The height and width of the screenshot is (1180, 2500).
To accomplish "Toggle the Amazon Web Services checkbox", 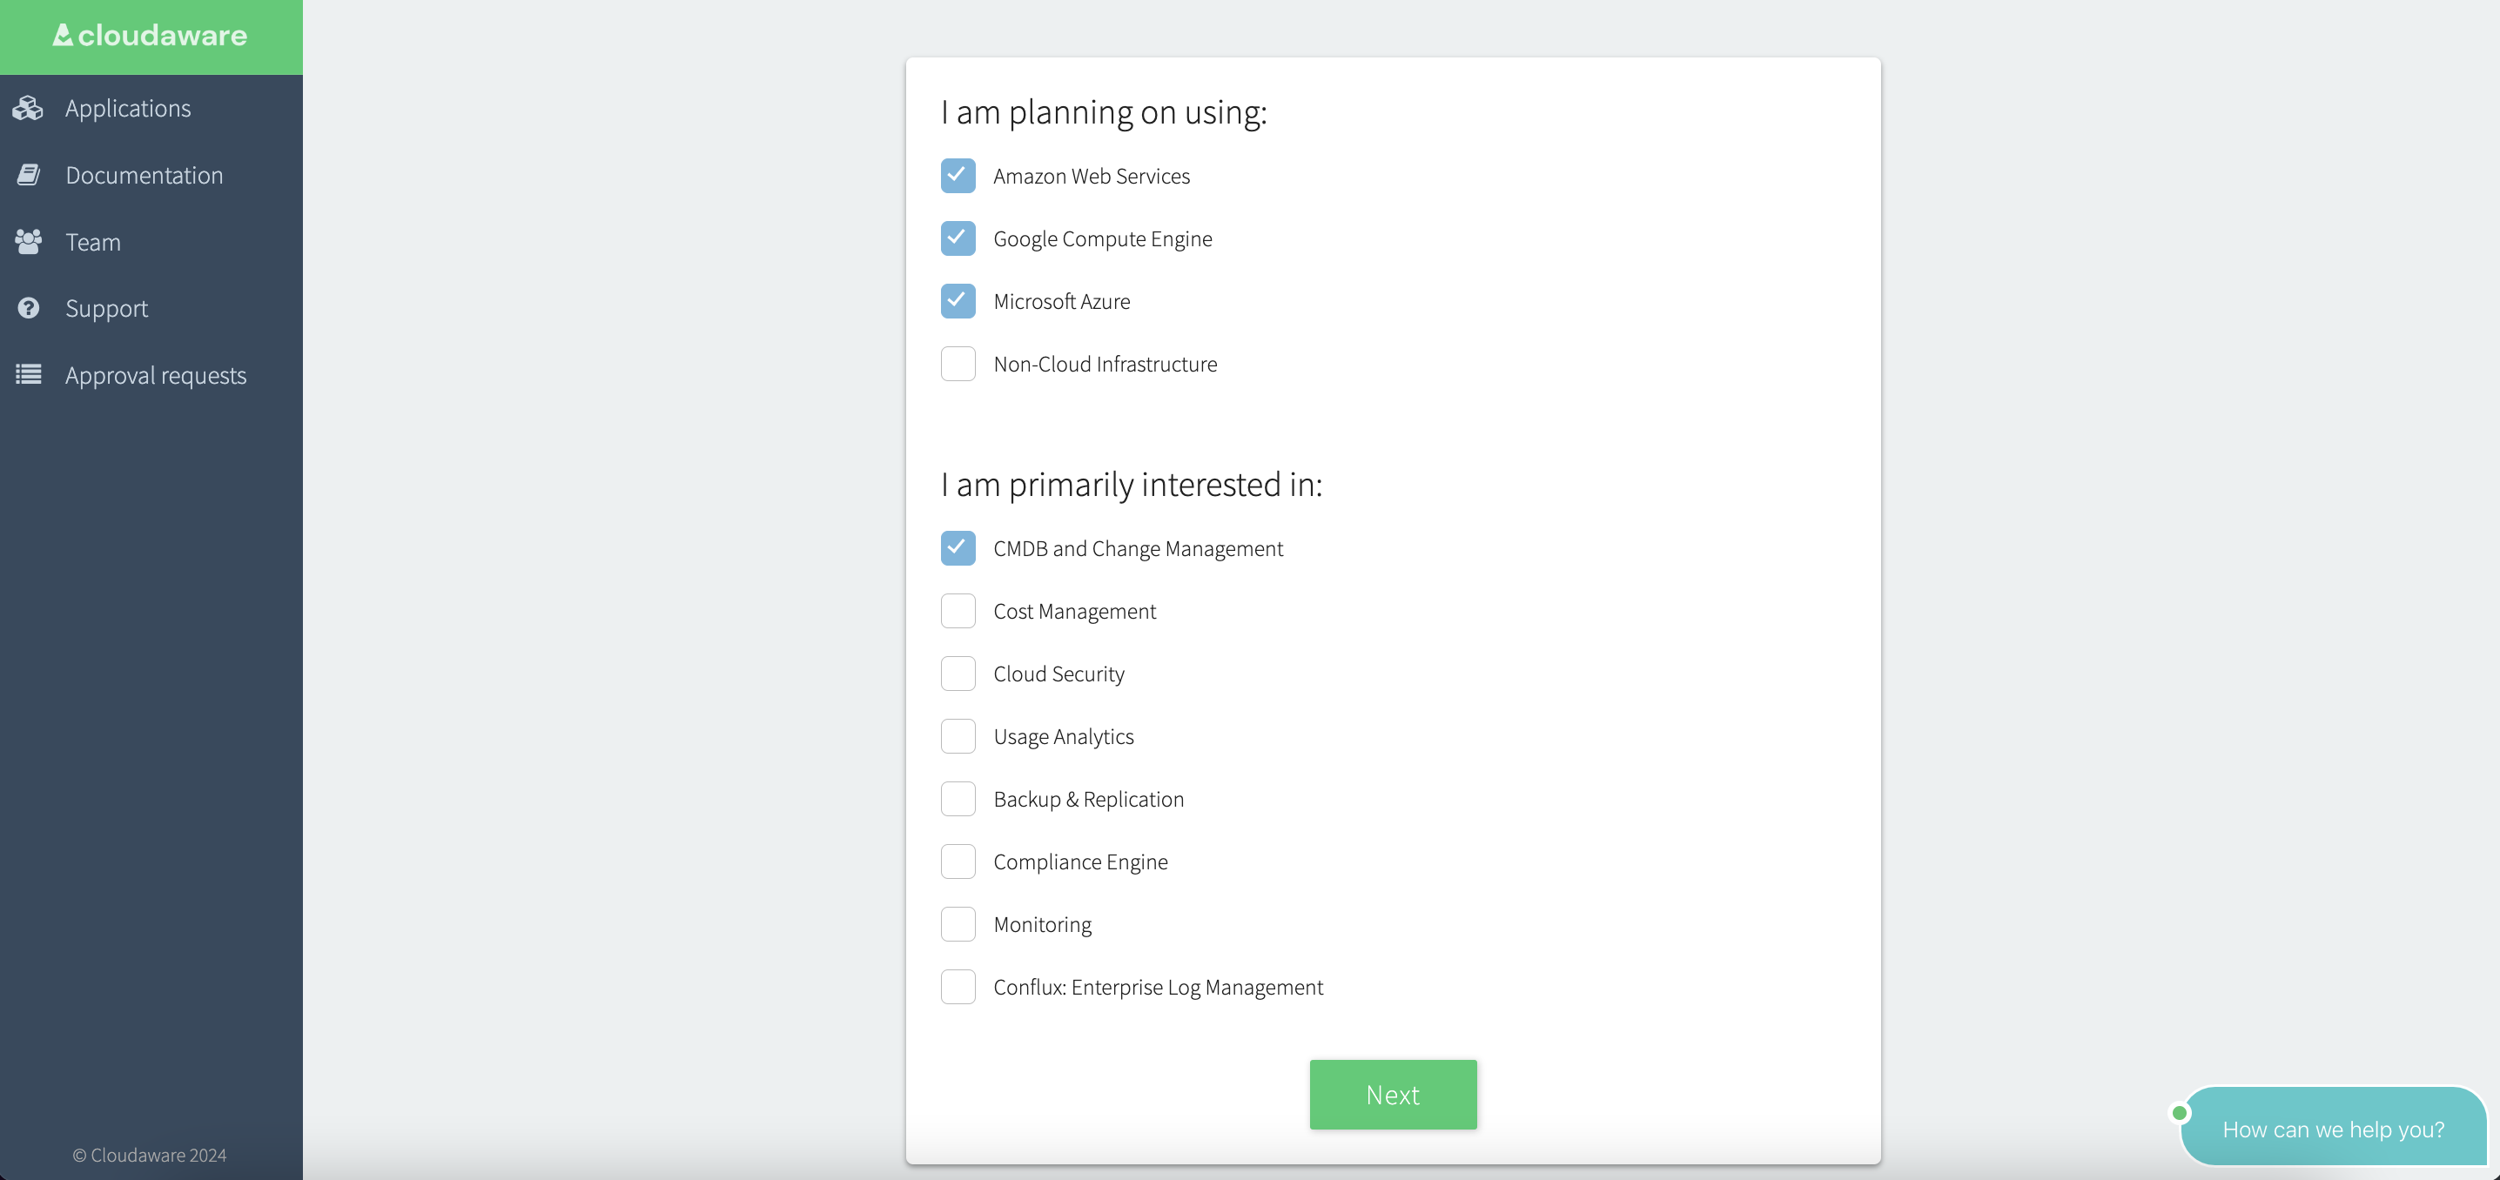I will coord(958,176).
